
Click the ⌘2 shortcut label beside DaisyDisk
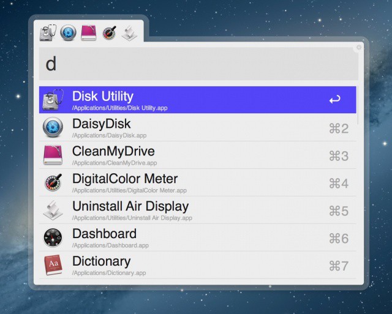339,128
